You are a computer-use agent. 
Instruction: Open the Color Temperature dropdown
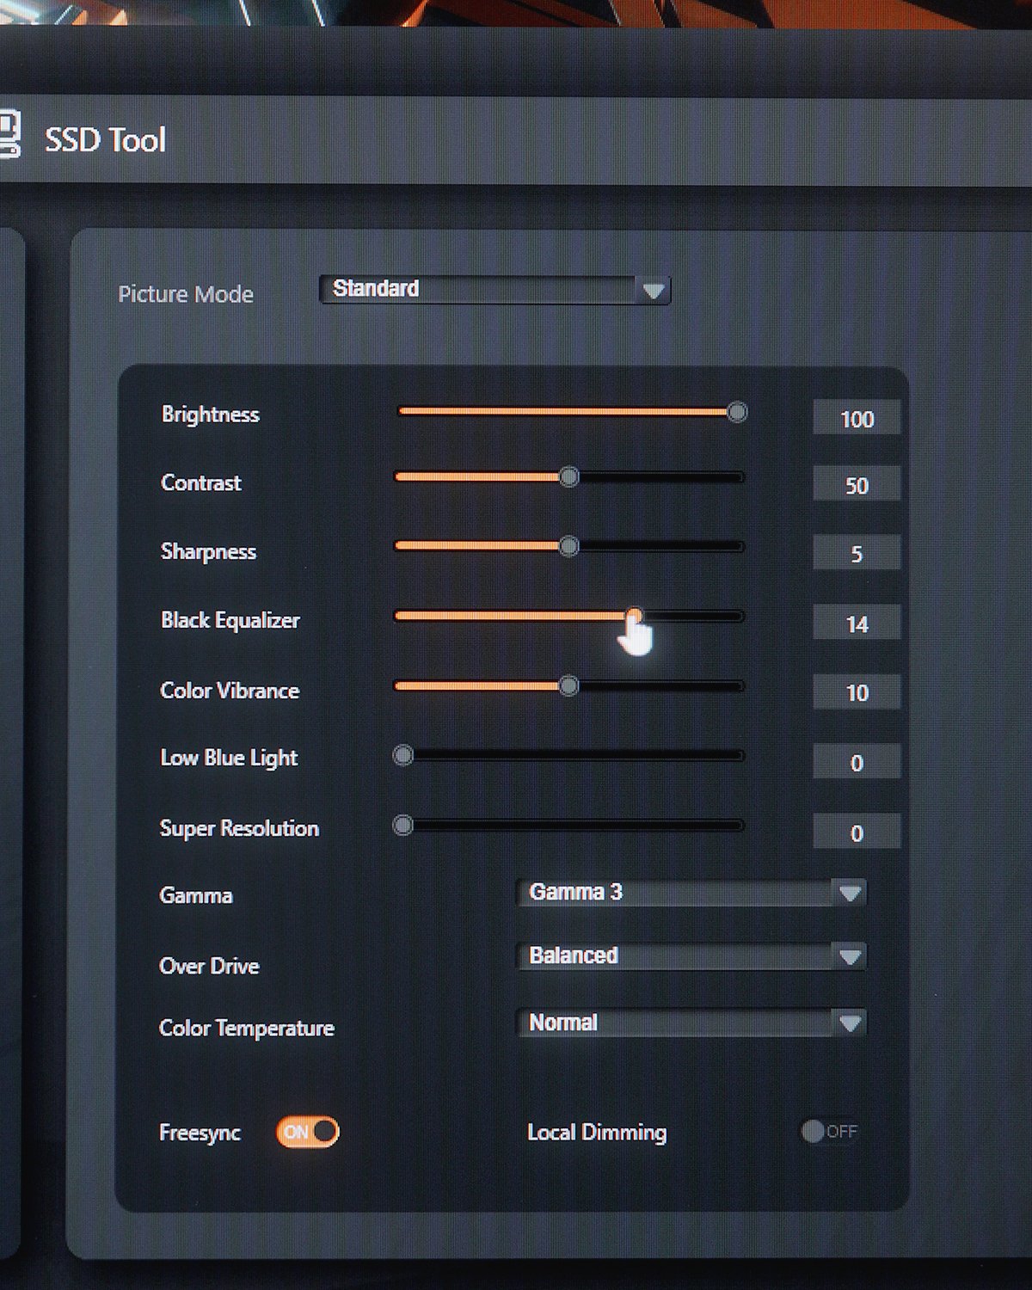pyautogui.click(x=691, y=1023)
